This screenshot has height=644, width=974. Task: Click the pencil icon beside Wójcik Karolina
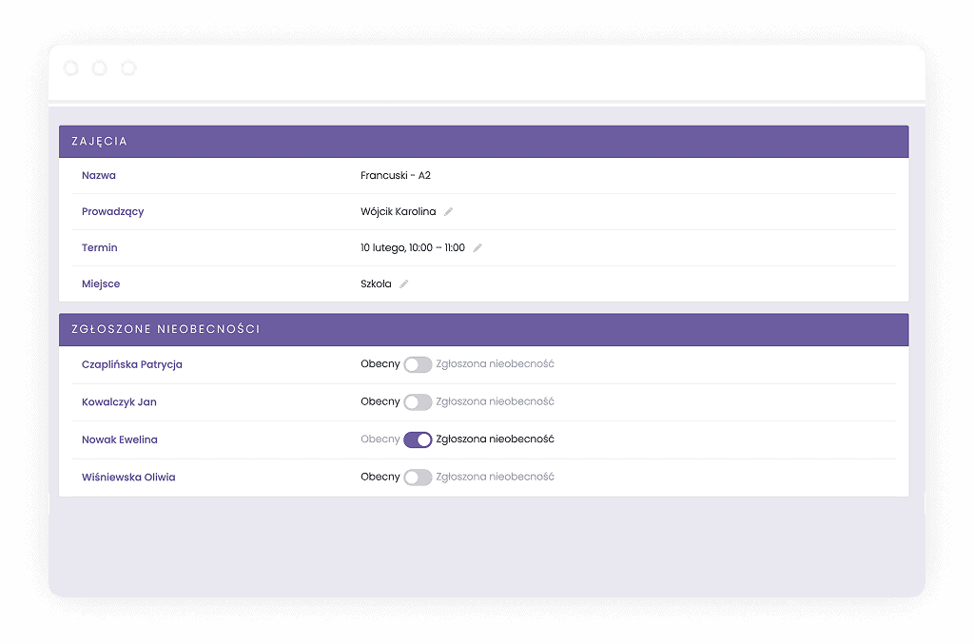point(449,212)
